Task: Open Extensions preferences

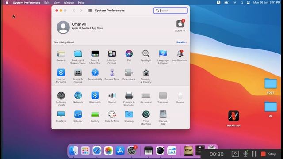Action: tap(129, 75)
